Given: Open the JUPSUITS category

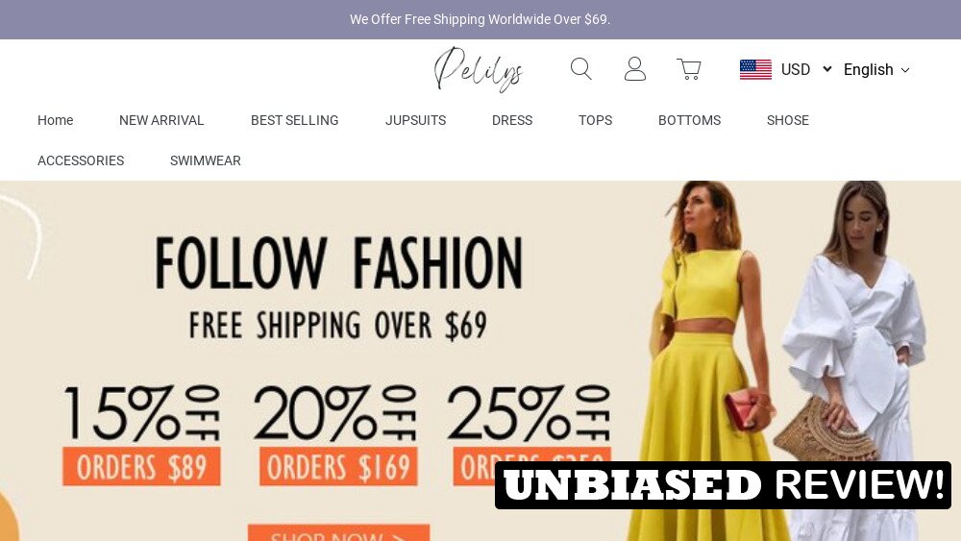Looking at the screenshot, I should click(x=415, y=120).
